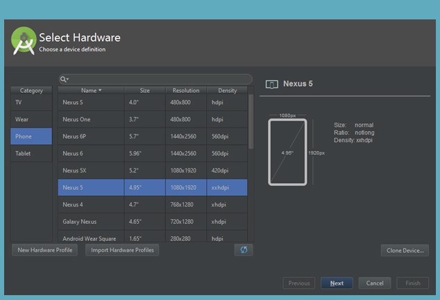
Task: Click Import Hardware Profiles button
Action: tap(122, 250)
